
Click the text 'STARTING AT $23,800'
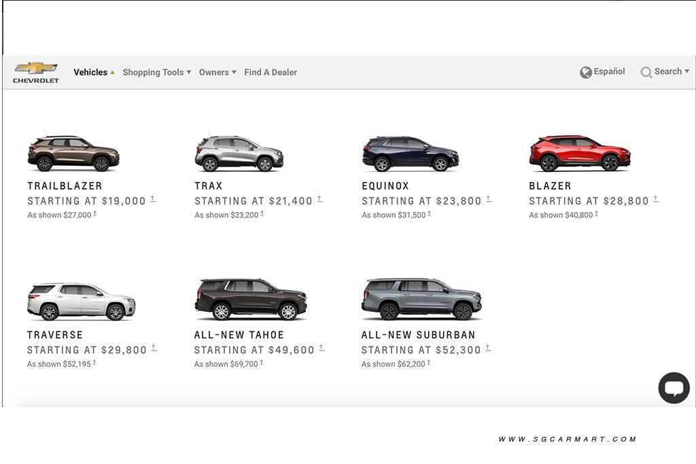point(421,201)
